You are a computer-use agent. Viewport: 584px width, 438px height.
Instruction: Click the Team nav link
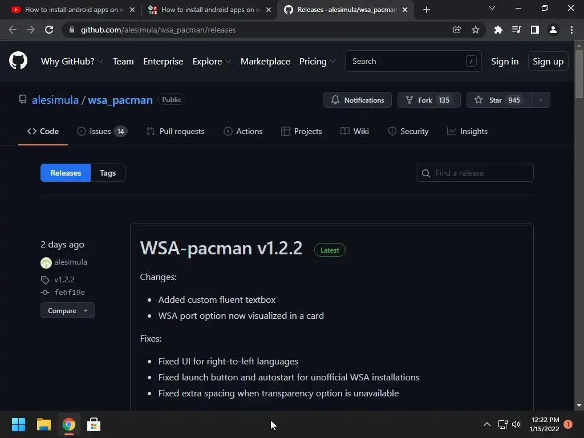click(x=123, y=62)
